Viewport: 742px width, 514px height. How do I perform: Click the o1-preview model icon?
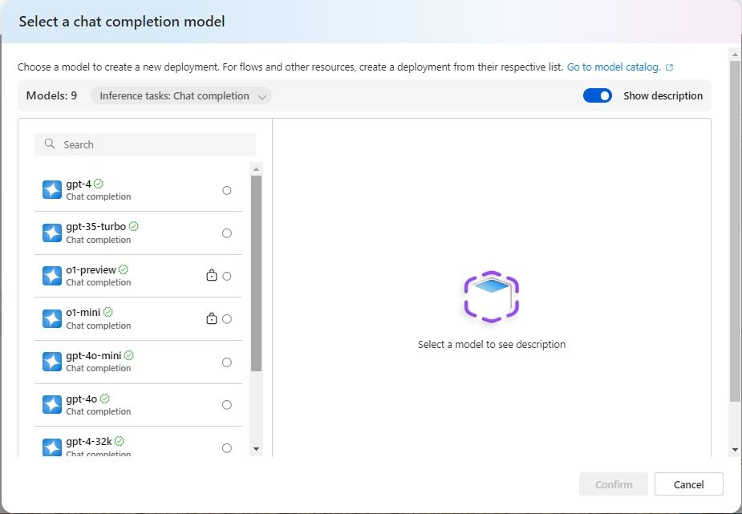click(x=52, y=276)
